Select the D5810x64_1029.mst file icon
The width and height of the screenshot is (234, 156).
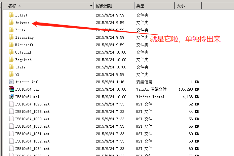[11, 119]
